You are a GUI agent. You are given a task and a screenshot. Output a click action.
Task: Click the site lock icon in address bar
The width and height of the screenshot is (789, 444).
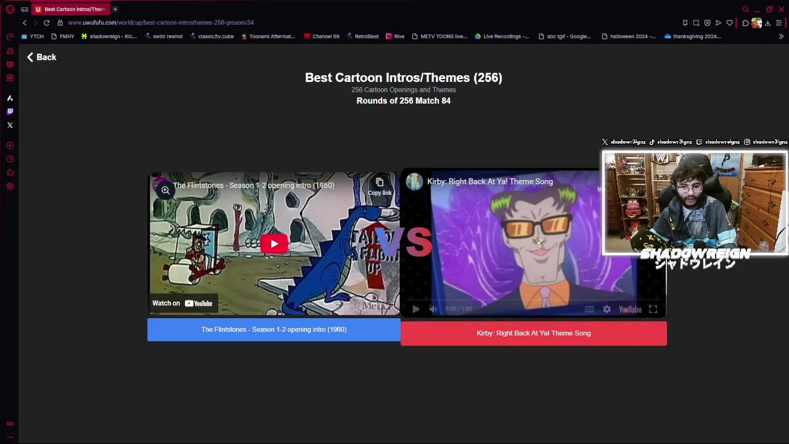60,23
